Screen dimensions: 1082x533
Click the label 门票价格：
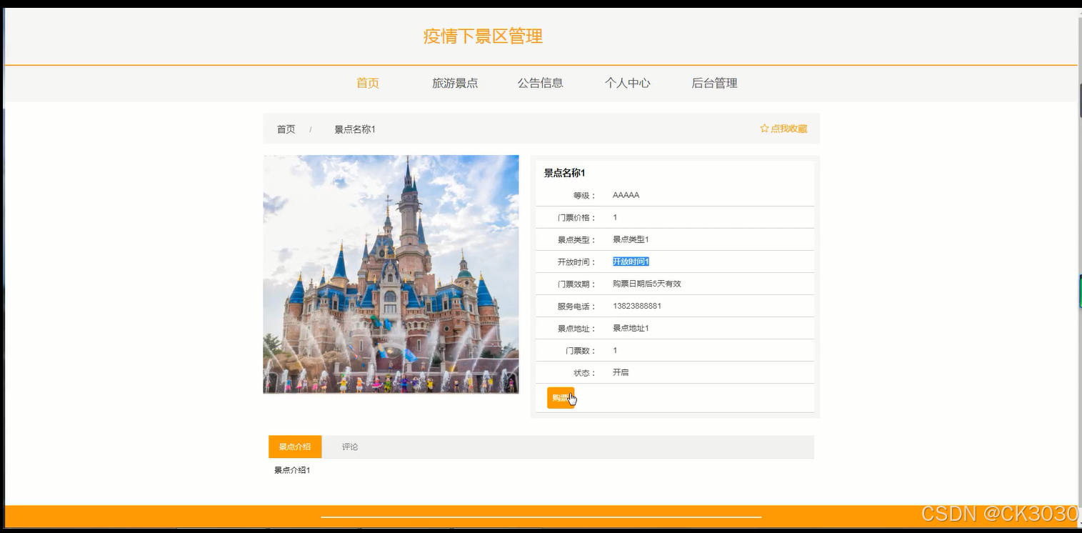tap(577, 217)
